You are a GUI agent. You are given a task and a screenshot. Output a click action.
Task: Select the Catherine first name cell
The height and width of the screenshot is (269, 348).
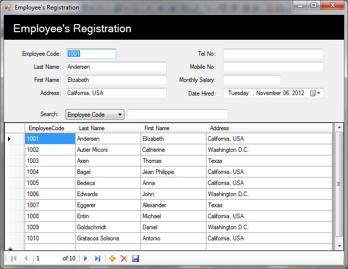point(173,150)
